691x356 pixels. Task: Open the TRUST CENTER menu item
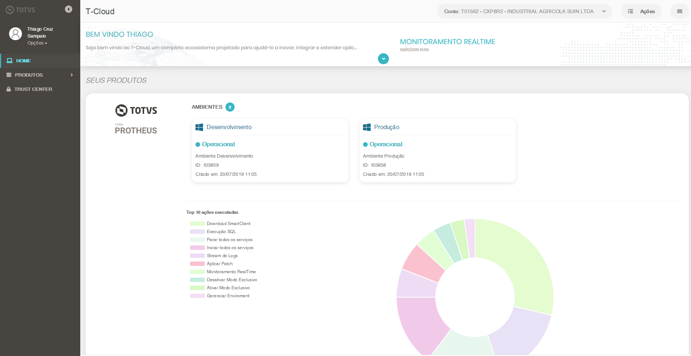[40, 89]
